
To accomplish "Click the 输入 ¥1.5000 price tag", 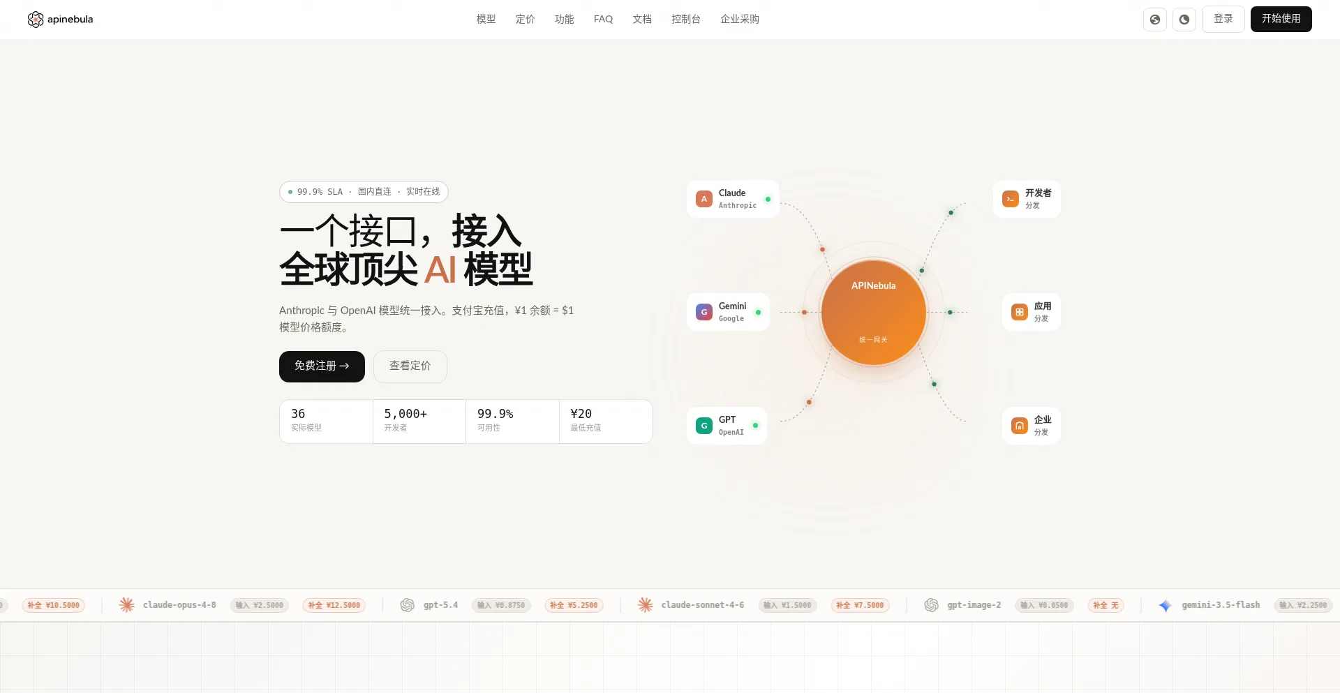I will (787, 605).
